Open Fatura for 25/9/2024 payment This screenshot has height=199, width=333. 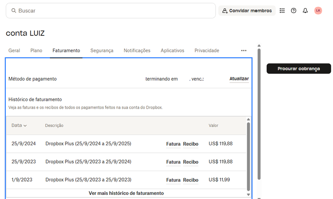click(x=173, y=144)
